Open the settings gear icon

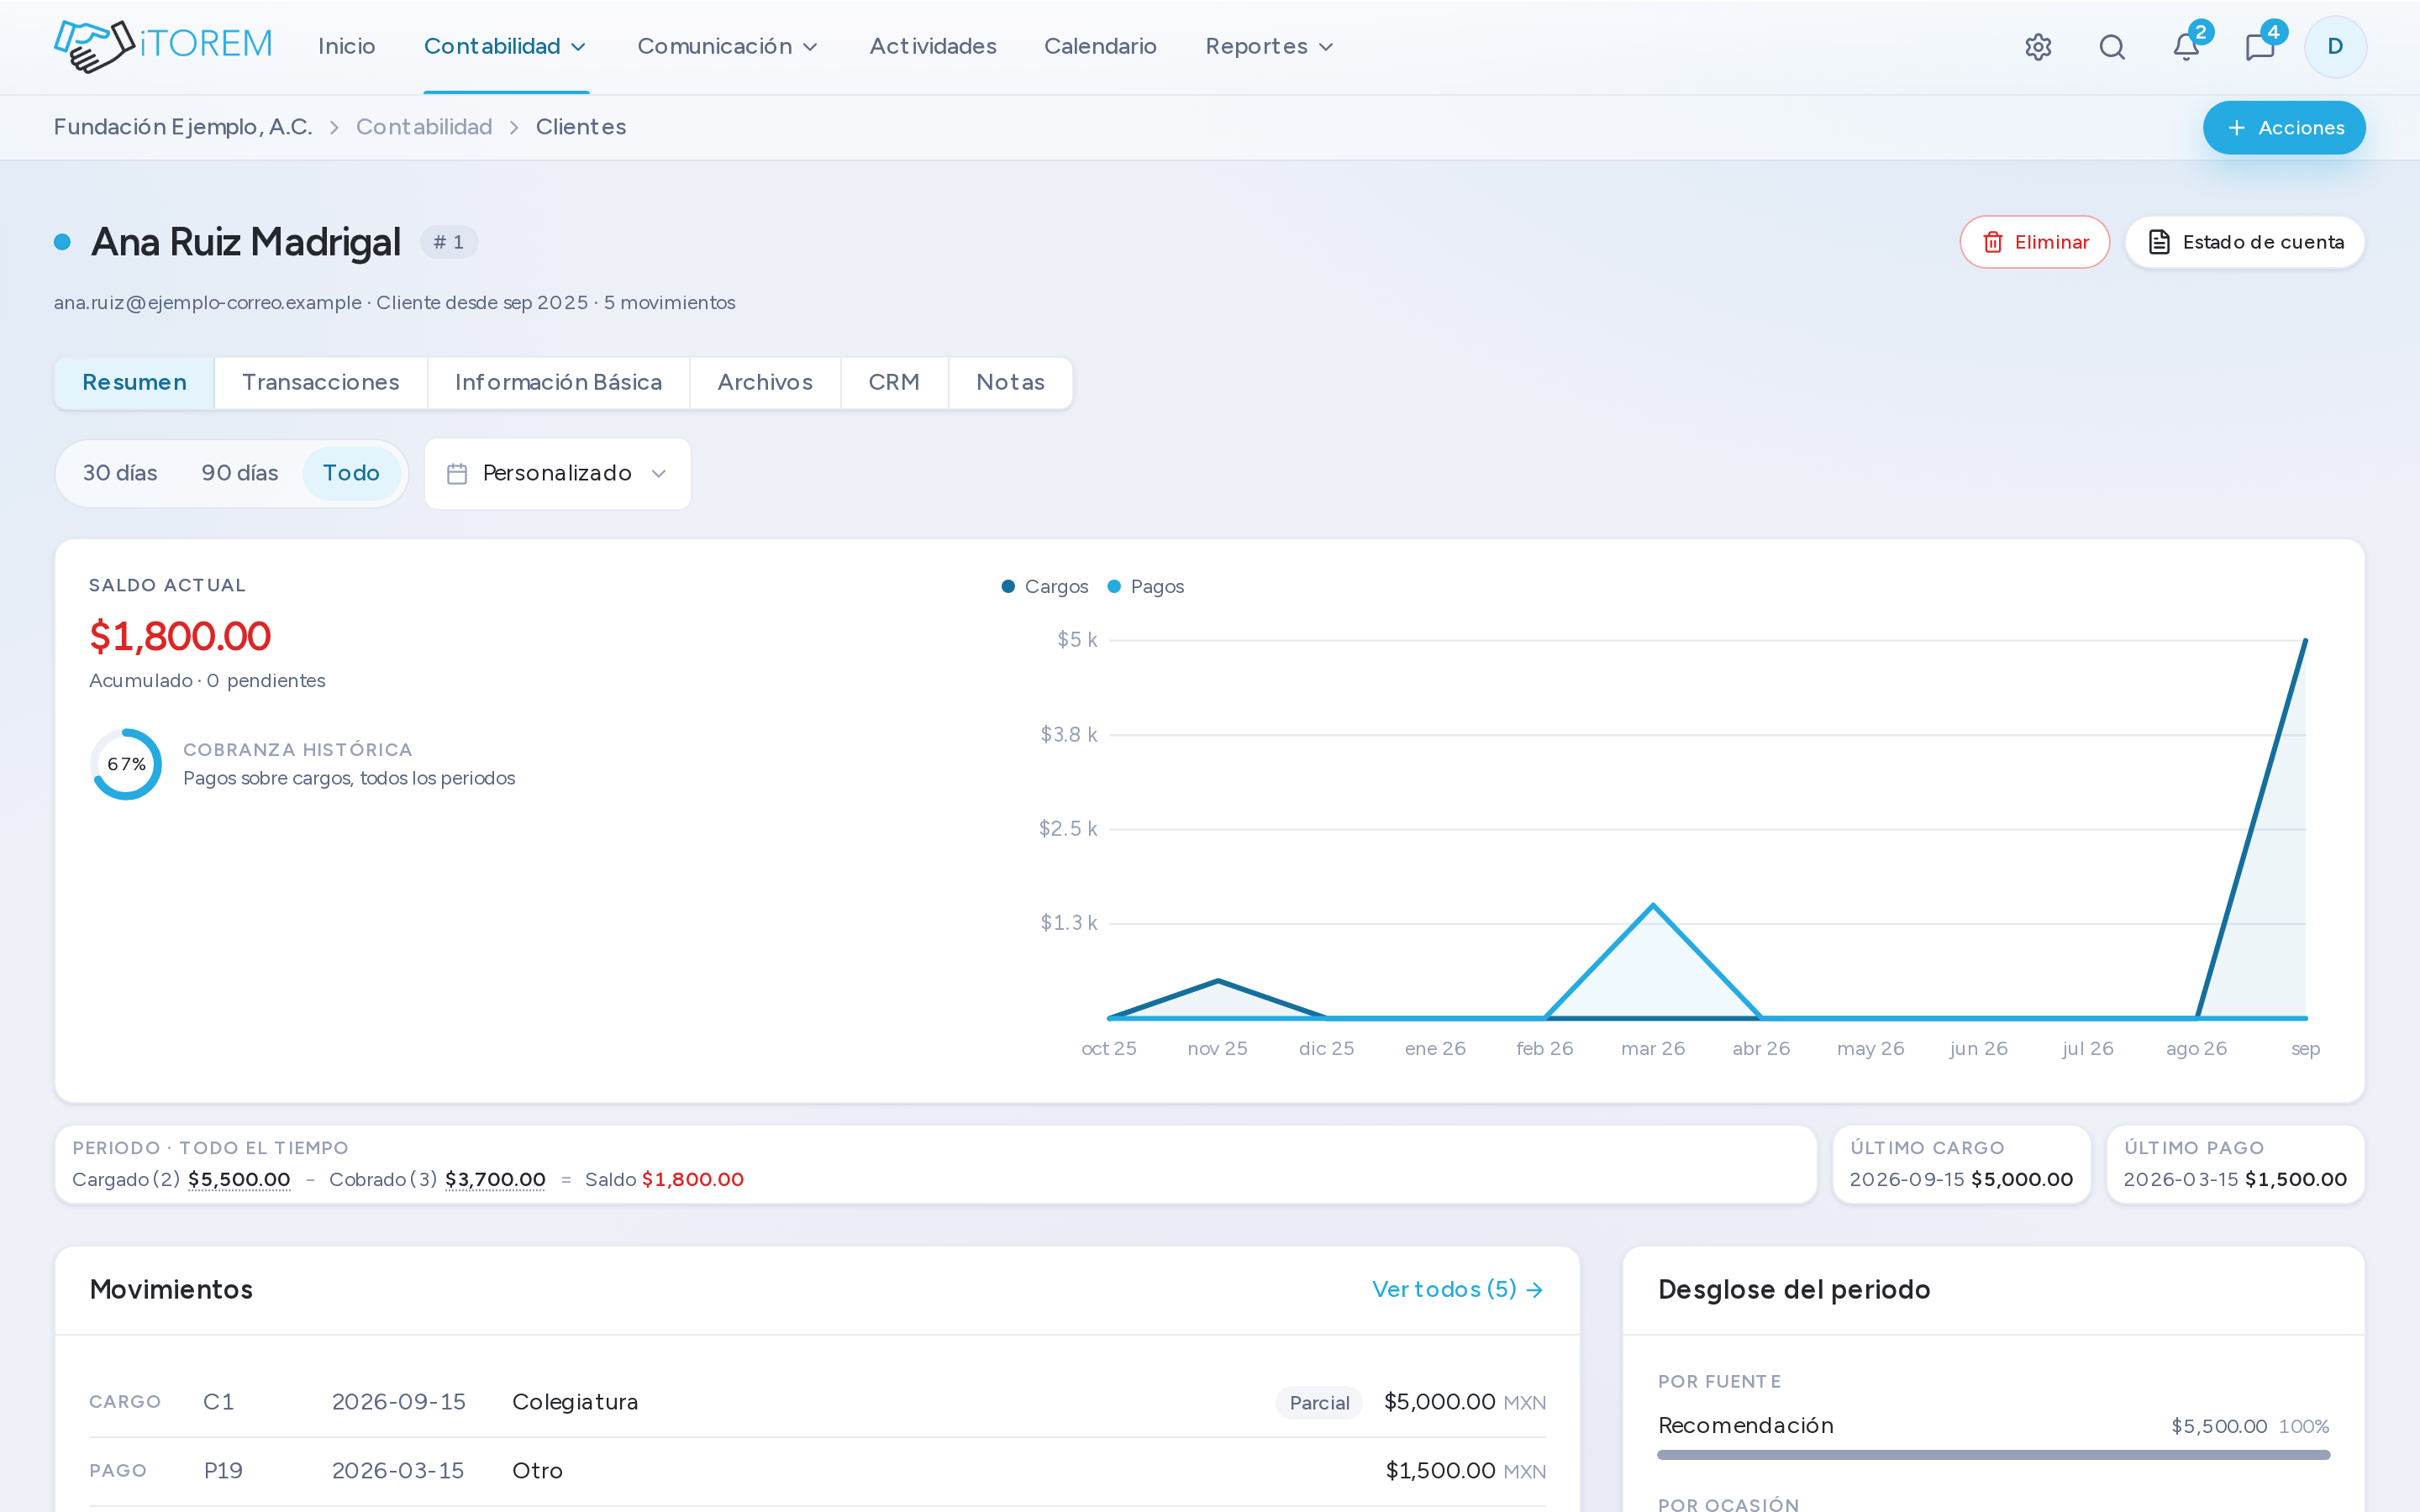[2038, 47]
